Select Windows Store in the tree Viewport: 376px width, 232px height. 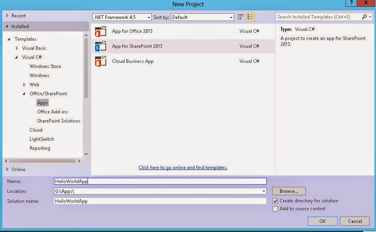(45, 66)
